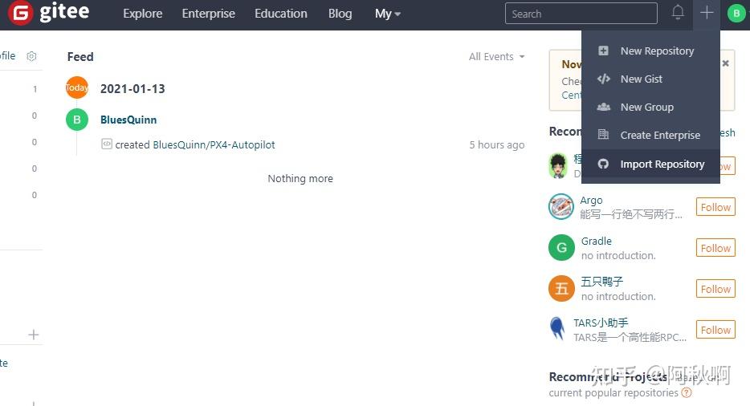Click the BluesQuinn green avatar in feed

coord(76,120)
